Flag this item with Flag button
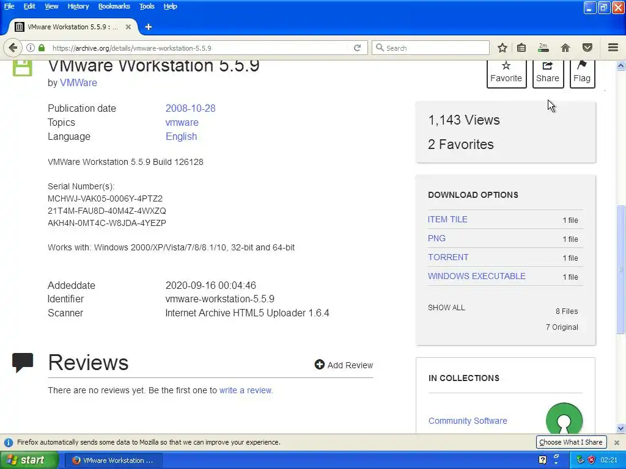Image resolution: width=626 pixels, height=469 pixels. click(582, 73)
